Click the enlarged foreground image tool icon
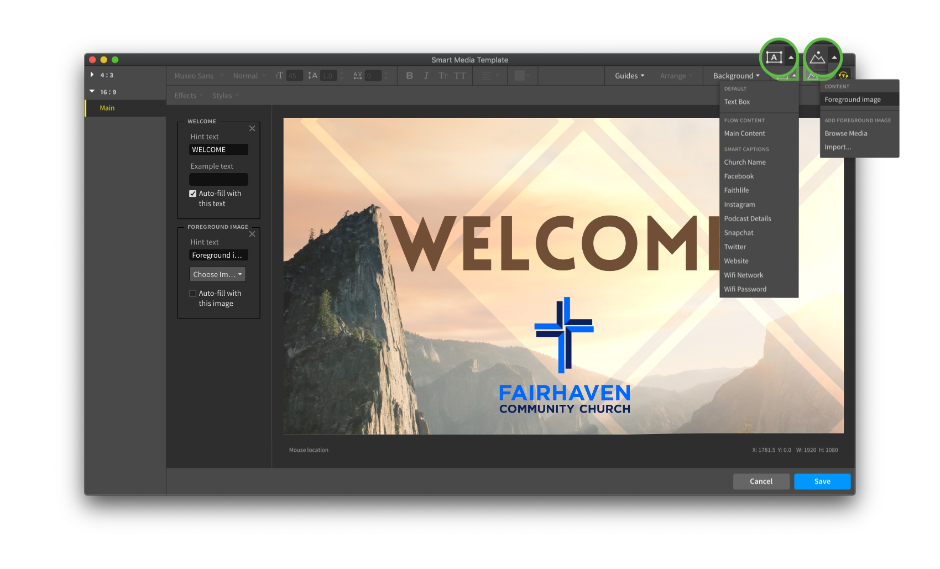Viewport: 940px width, 569px height. 817,58
